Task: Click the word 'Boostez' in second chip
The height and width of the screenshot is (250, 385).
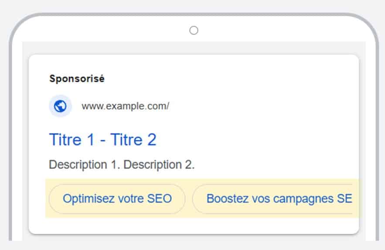Action: coord(228,199)
